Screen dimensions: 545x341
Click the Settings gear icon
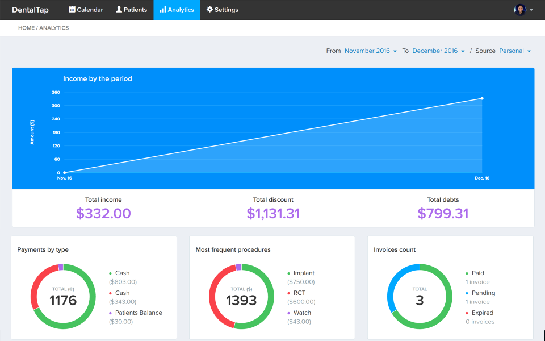point(209,9)
